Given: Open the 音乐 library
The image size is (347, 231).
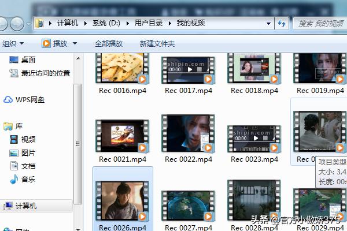Looking at the screenshot, I should coord(28,179).
